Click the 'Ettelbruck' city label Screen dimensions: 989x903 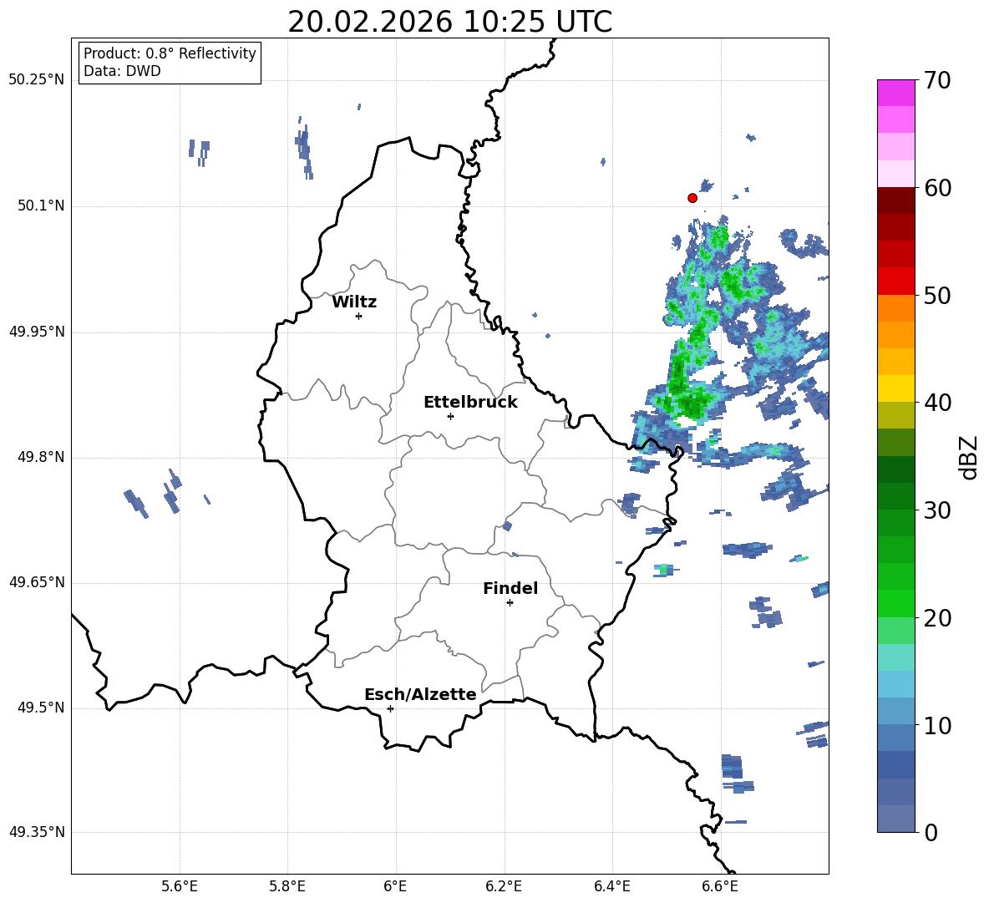[x=470, y=403]
